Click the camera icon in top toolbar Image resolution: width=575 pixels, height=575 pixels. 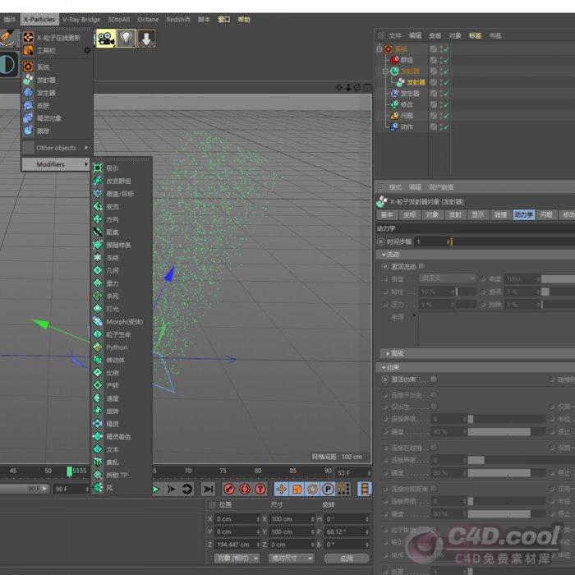106,39
